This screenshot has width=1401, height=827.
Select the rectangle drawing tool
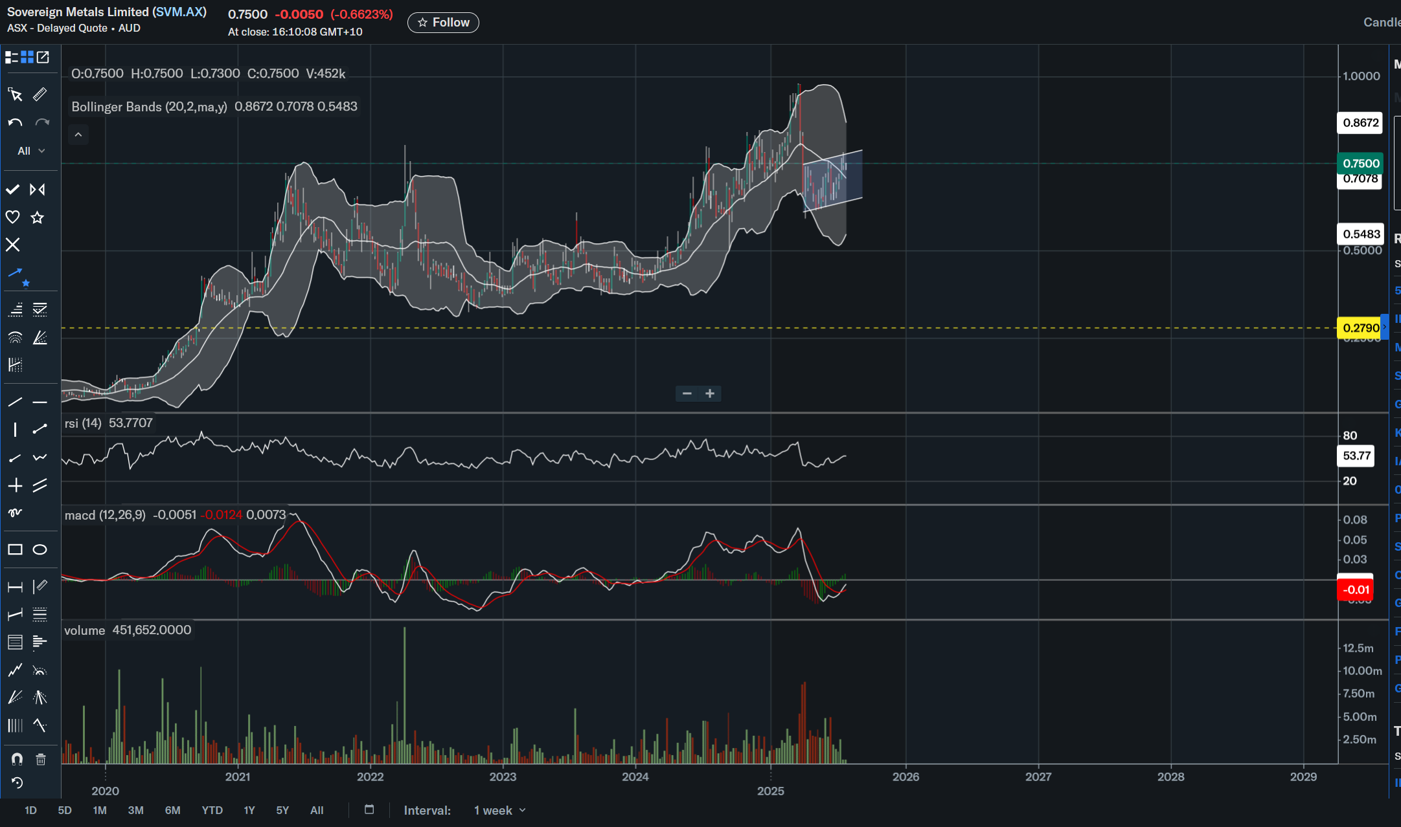pos(15,549)
